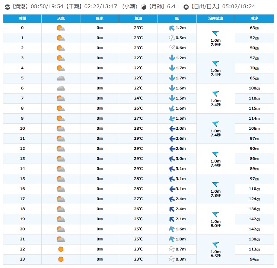Screen dimensions: 277x268
Task: Click the 26℃ temperature at hour 8
Action: point(138,108)
